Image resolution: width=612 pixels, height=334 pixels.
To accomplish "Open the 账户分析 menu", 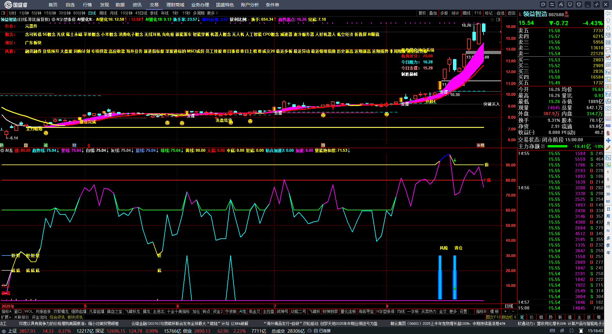I will tap(250, 5).
